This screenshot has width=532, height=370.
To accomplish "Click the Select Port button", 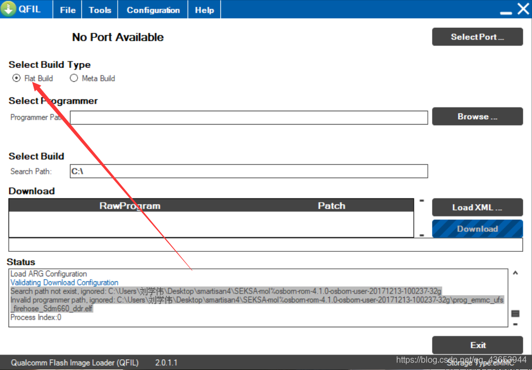I will click(x=477, y=37).
